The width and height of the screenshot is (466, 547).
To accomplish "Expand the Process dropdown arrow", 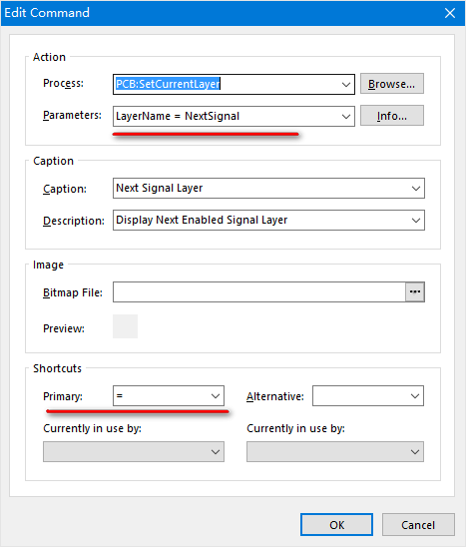I will [345, 85].
